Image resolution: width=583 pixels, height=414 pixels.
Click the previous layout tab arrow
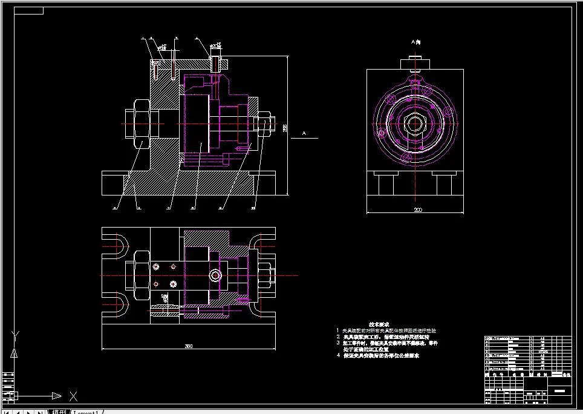coord(17,412)
